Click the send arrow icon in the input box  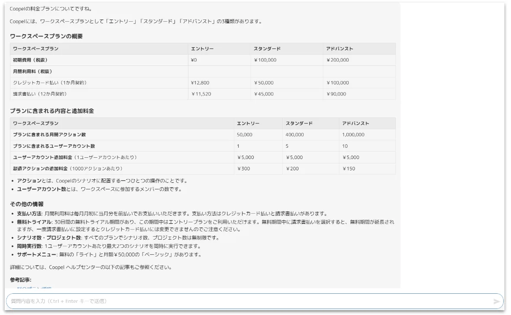pyautogui.click(x=496, y=301)
